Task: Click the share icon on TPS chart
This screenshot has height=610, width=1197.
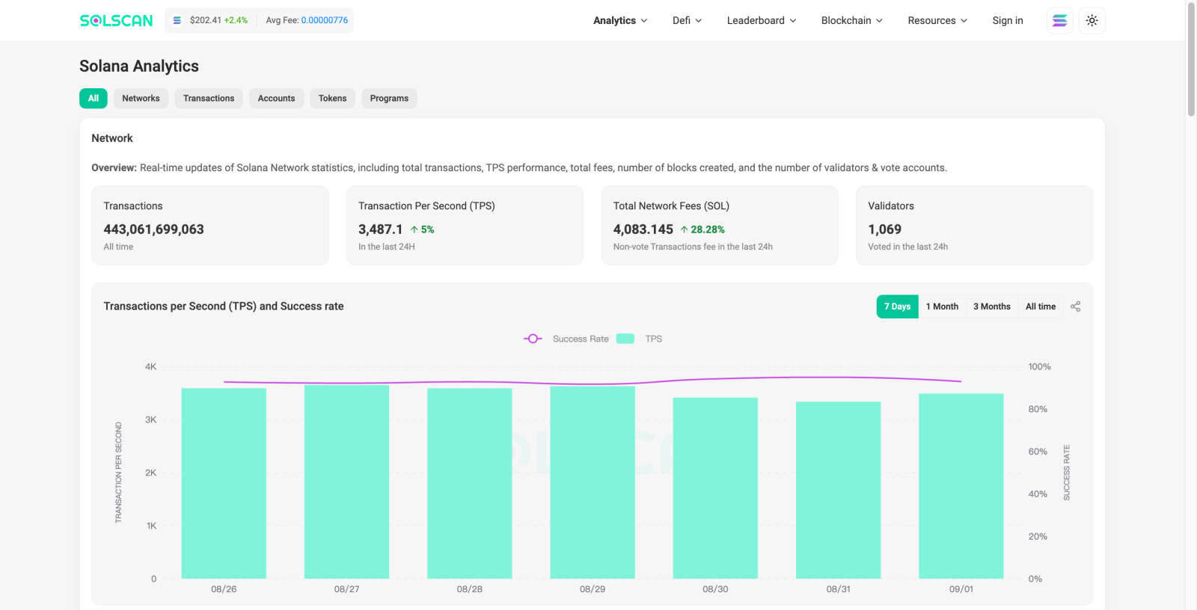Action: (1075, 306)
